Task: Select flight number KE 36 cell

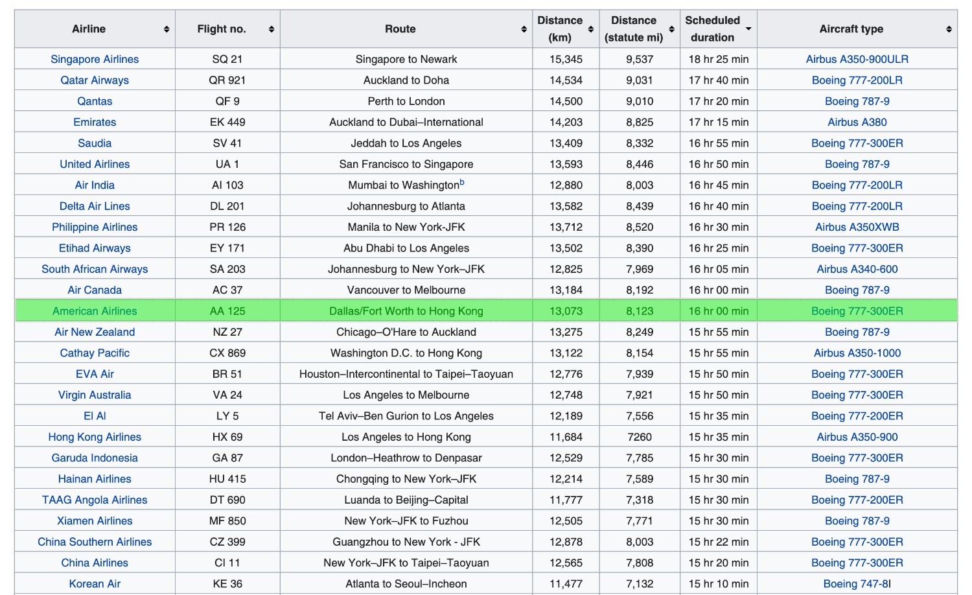Action: (x=227, y=583)
